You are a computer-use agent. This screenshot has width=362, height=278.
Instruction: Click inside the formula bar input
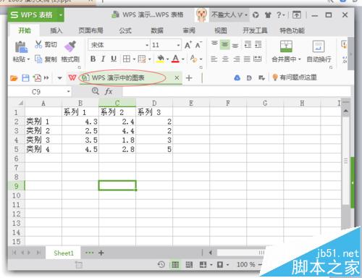click(x=237, y=92)
